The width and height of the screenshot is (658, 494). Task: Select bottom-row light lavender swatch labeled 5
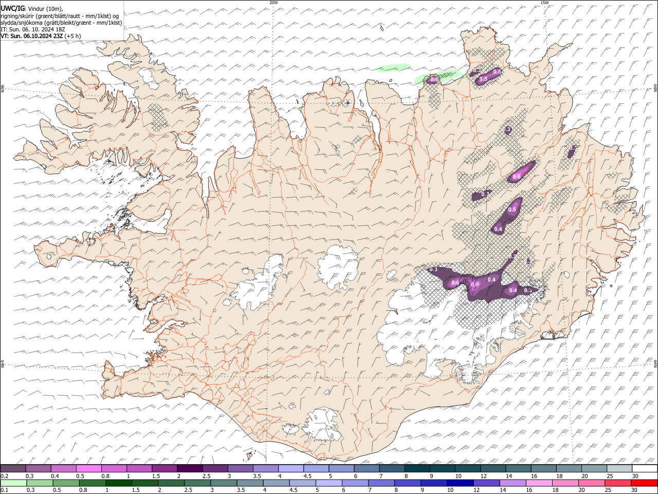click(x=329, y=483)
